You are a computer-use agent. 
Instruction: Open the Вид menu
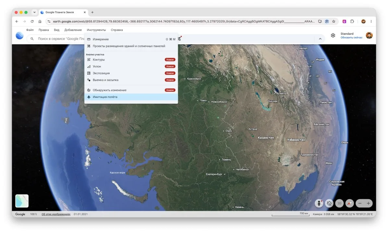click(56, 30)
